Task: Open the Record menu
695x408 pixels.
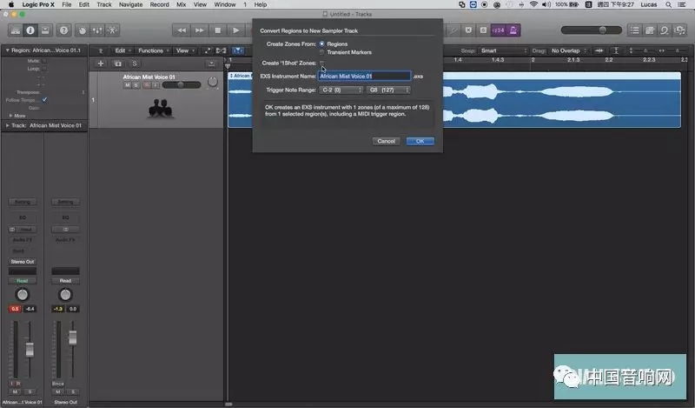Action: tap(159, 4)
